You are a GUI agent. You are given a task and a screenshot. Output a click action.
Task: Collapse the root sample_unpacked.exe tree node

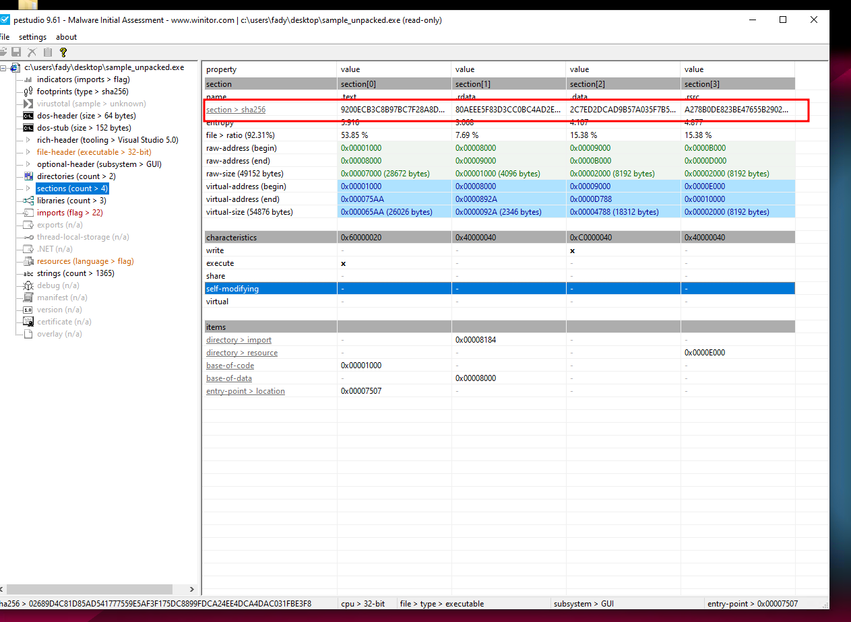pos(4,67)
